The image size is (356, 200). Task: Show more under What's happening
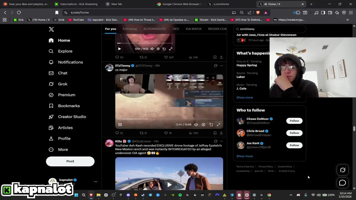(244, 97)
